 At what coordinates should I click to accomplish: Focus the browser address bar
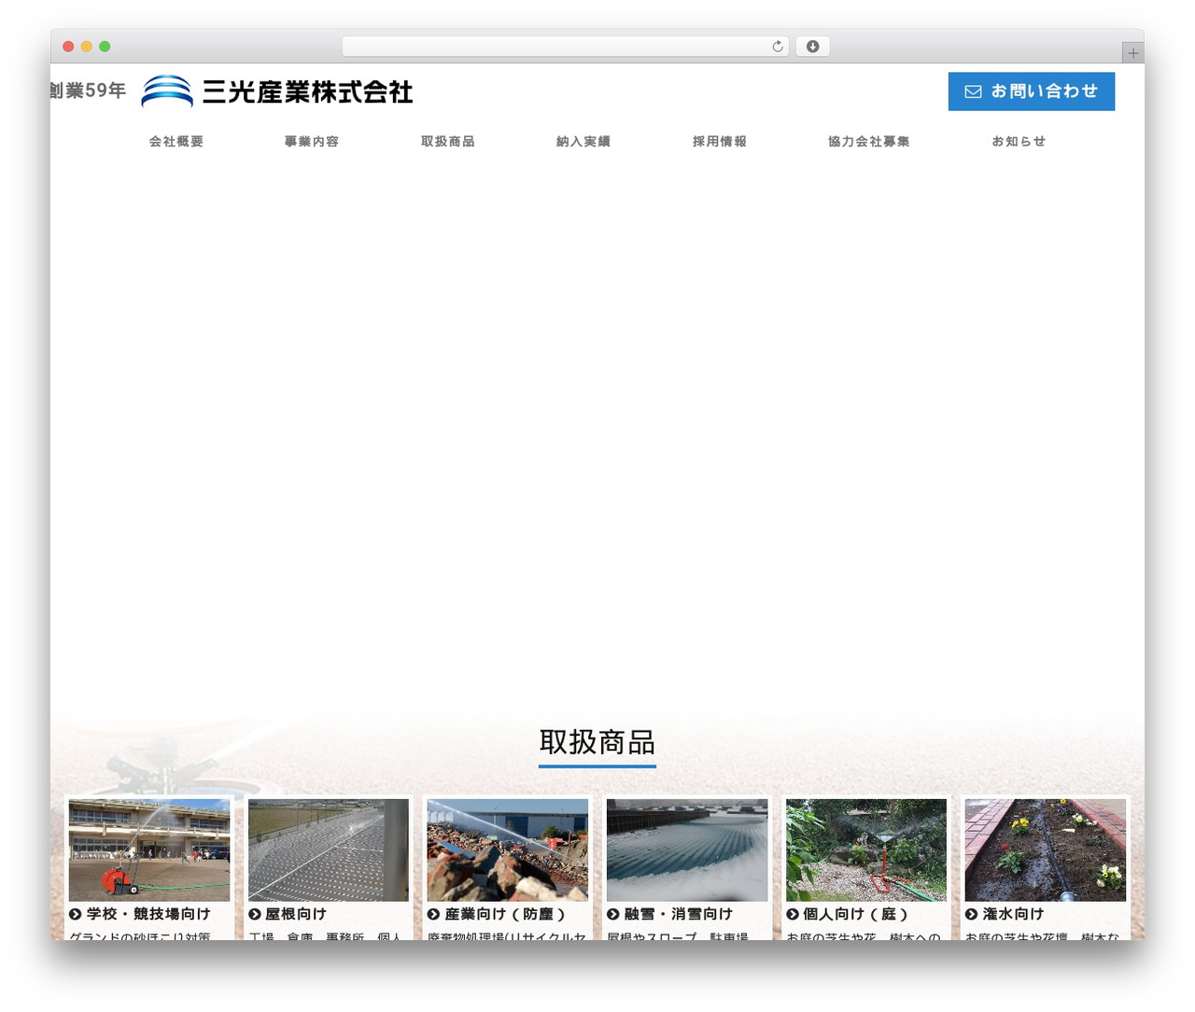click(x=565, y=47)
